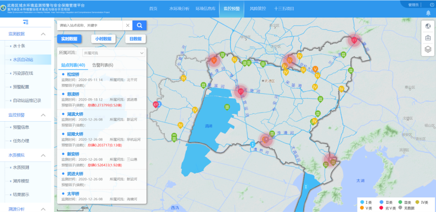Image resolution: width=436 pixels, height=212 pixels.
Task: Select the alert marker at southeast near 太湖
Action: point(330,160)
